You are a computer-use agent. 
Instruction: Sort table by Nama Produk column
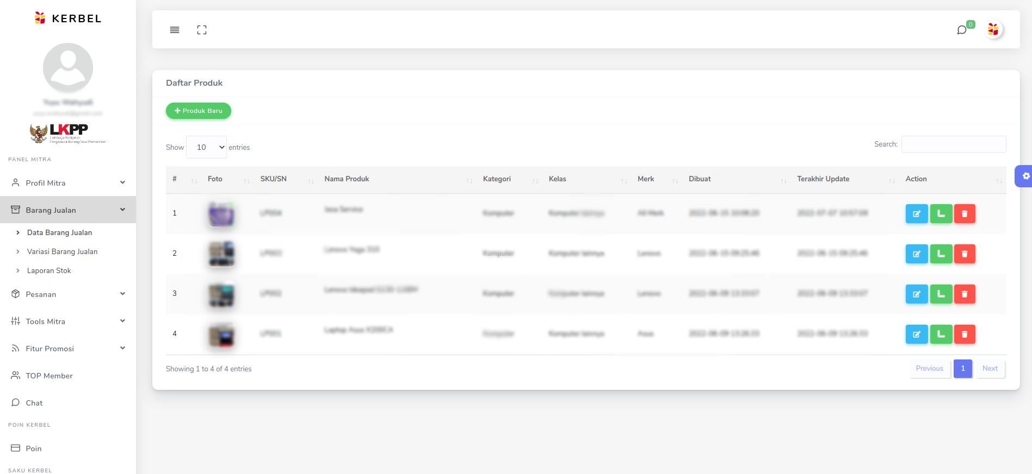[347, 179]
